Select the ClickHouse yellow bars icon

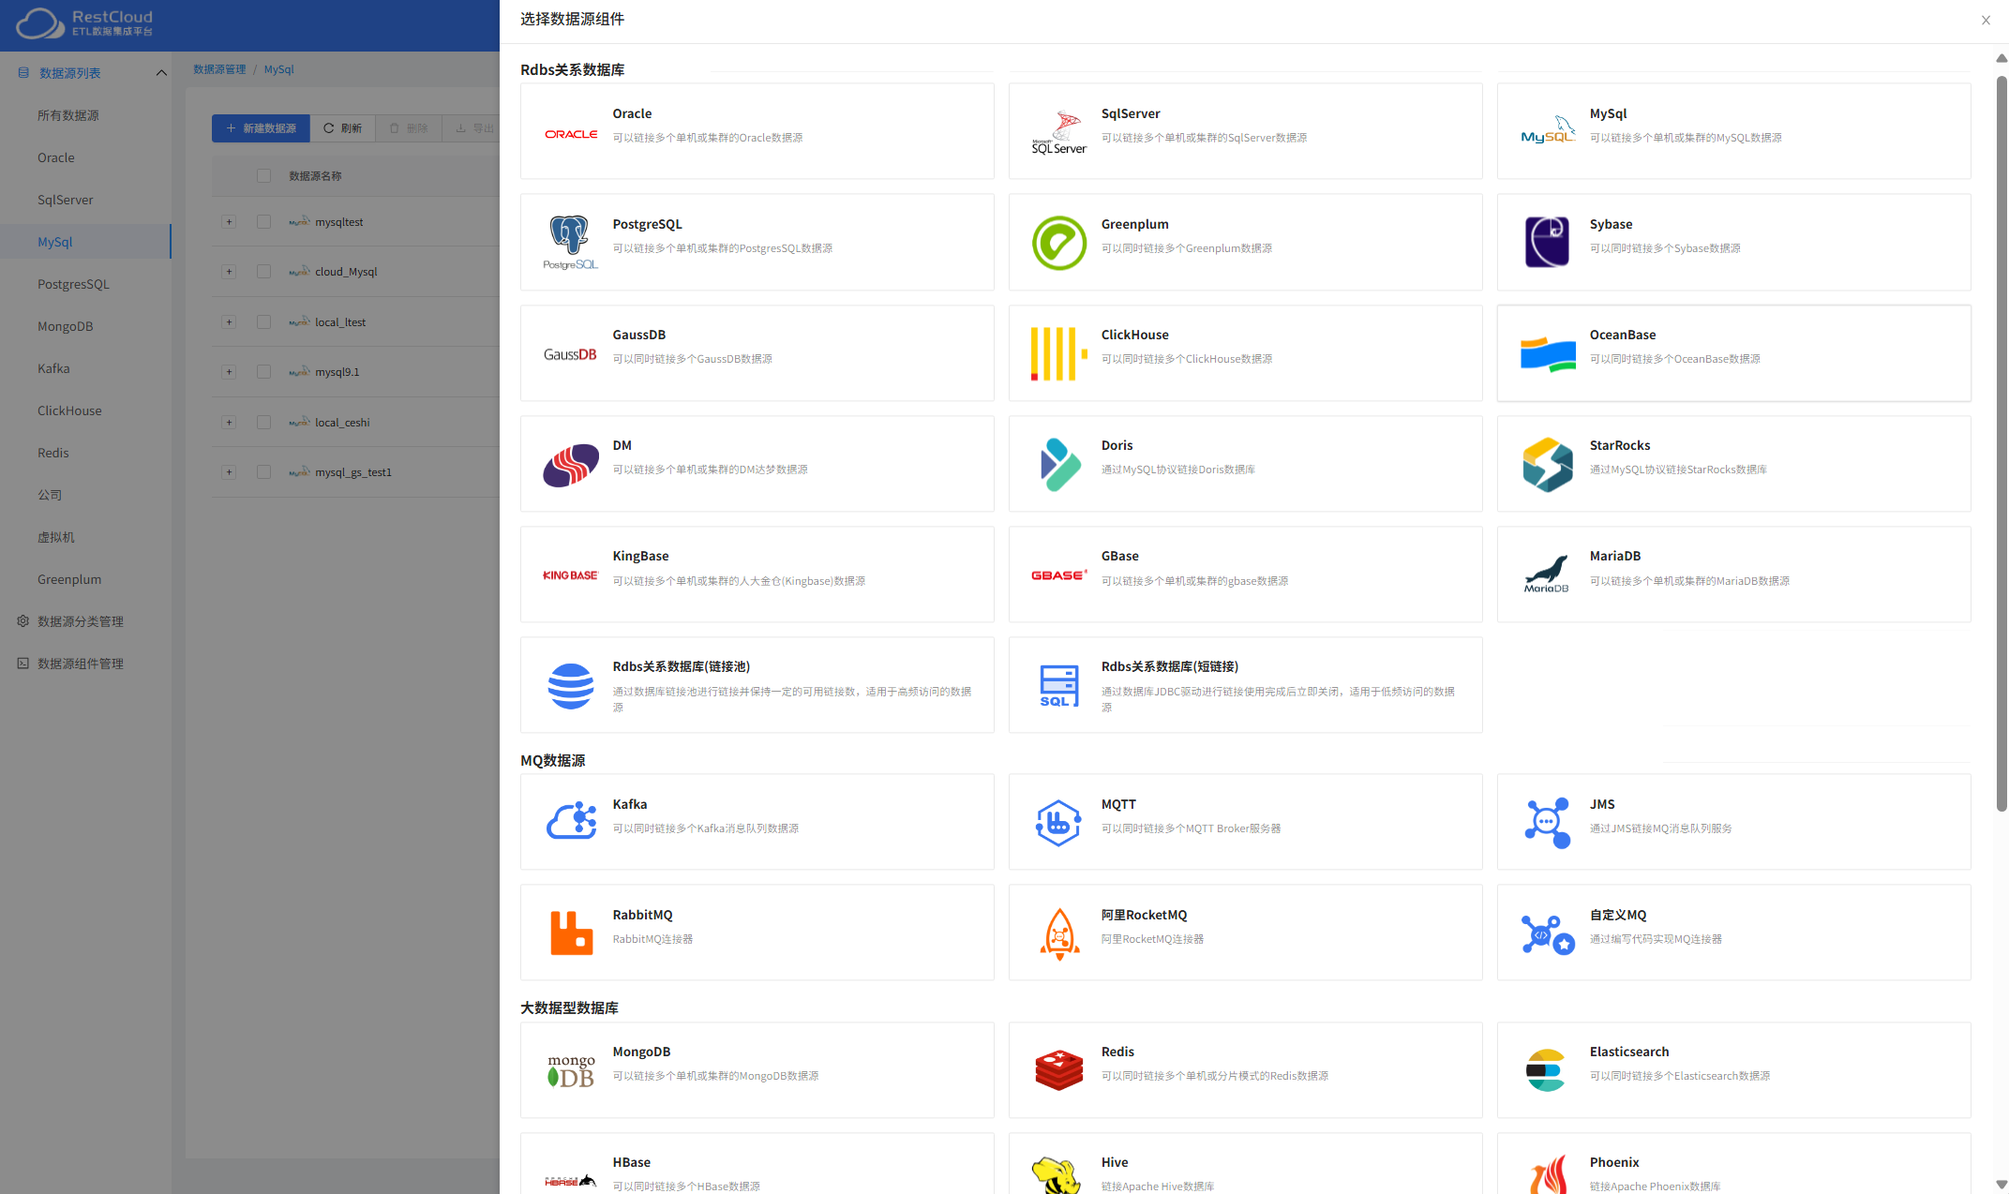pos(1059,353)
